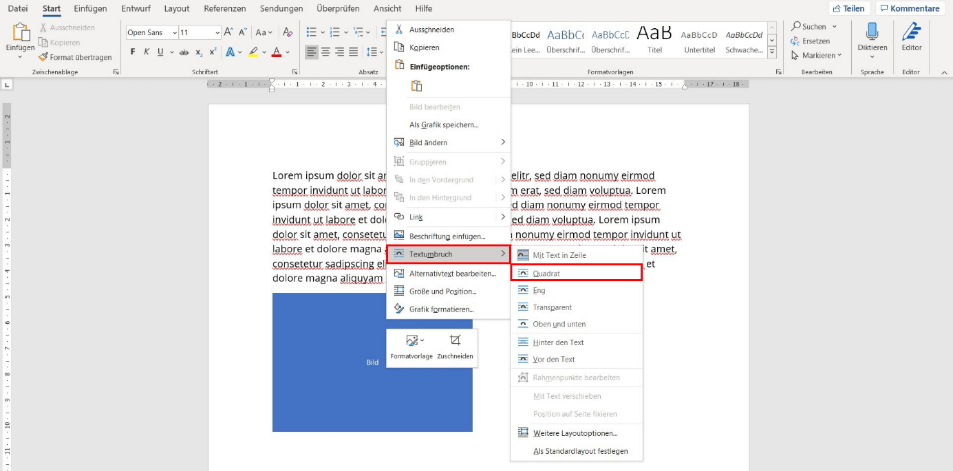
Task: Toggle bold (F) formatting
Action: (x=133, y=52)
